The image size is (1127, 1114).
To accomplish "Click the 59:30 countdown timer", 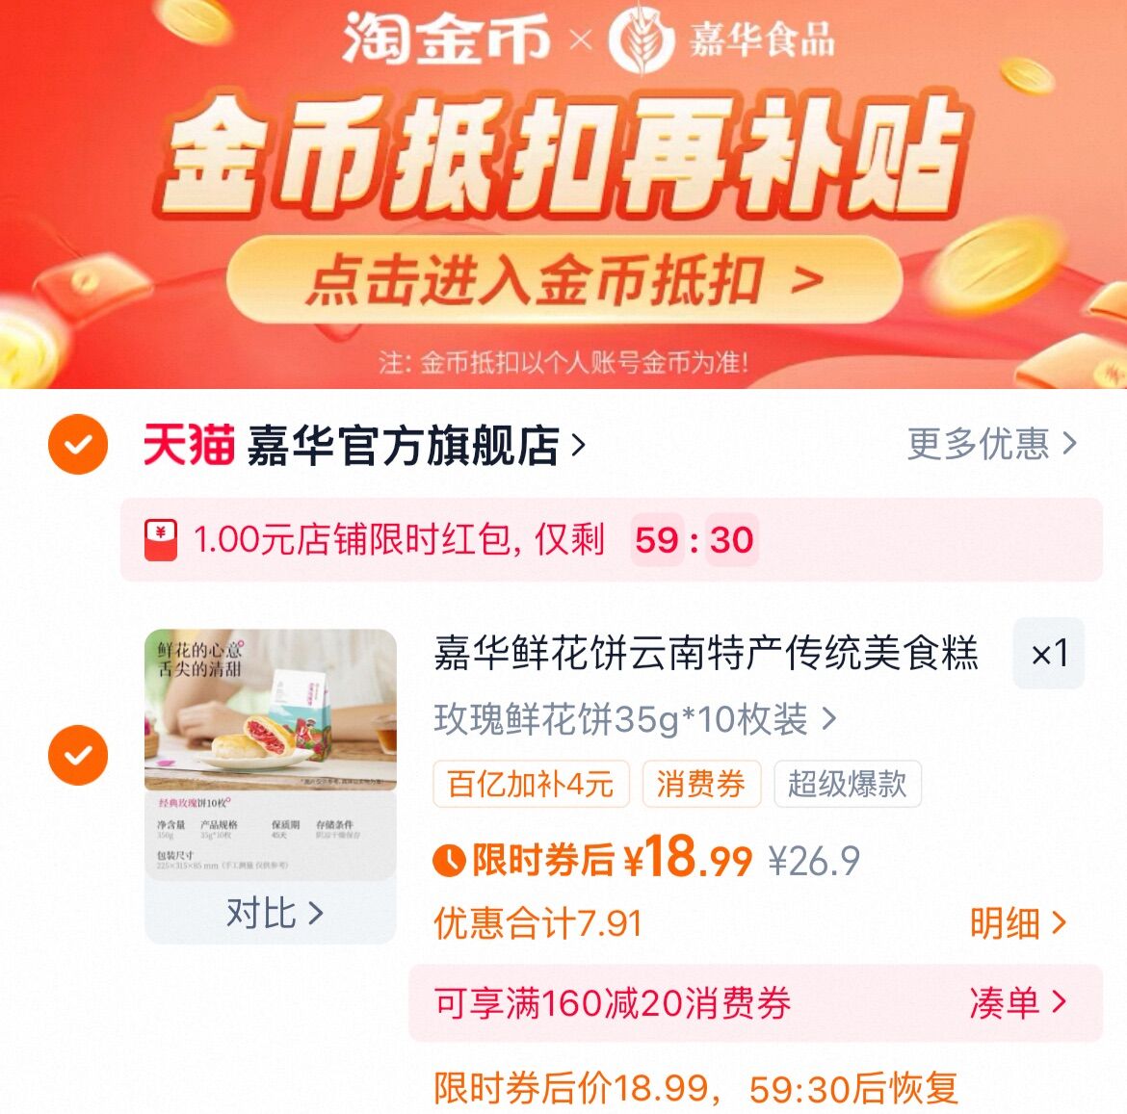I will [695, 539].
